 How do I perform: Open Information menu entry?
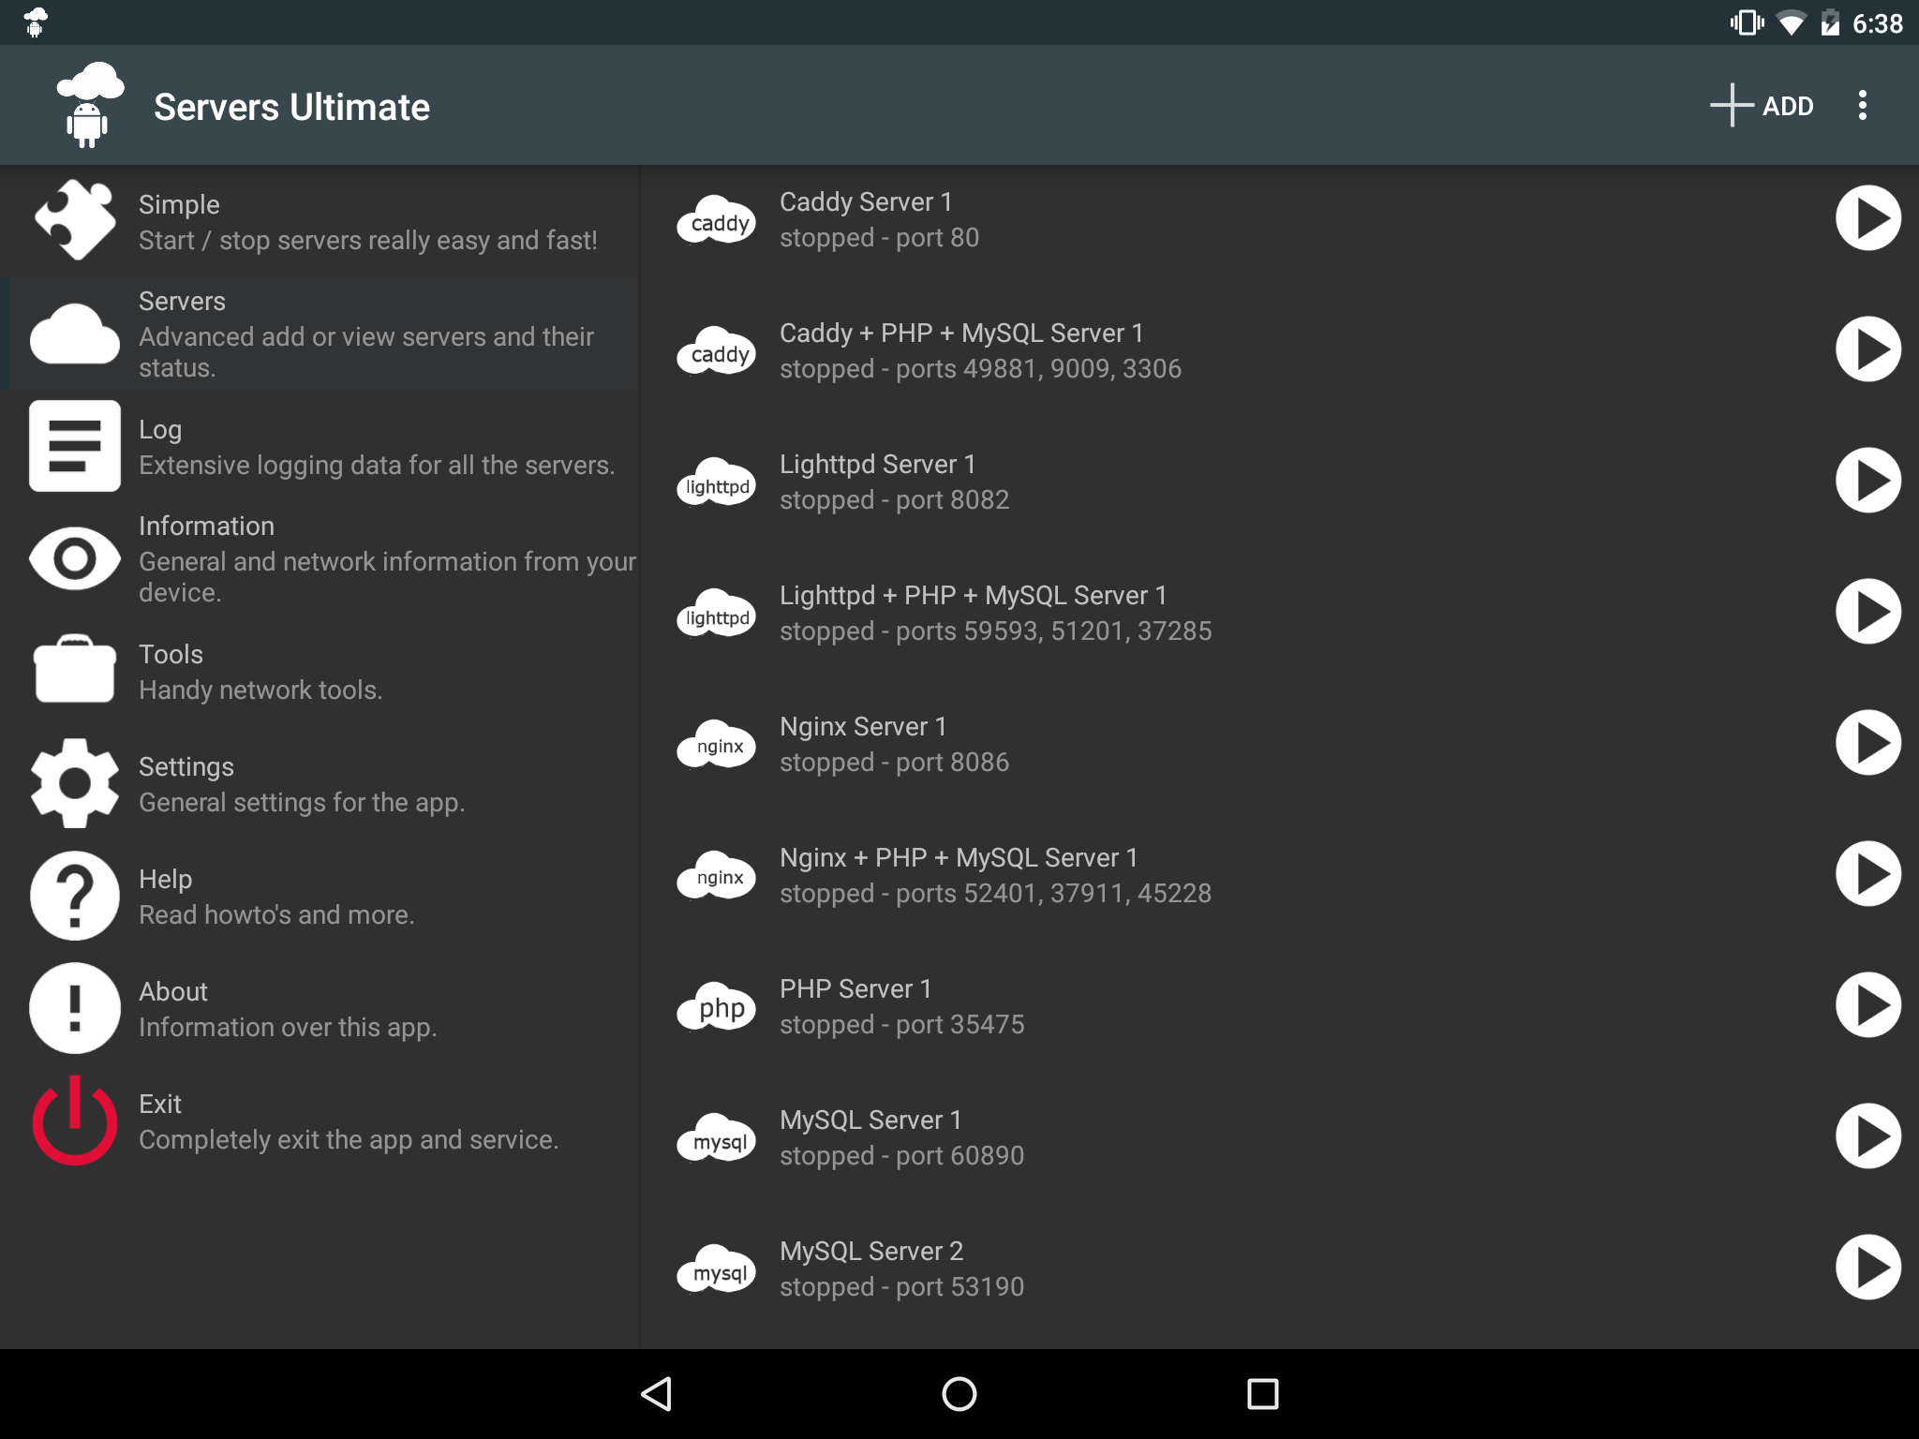pos(320,558)
